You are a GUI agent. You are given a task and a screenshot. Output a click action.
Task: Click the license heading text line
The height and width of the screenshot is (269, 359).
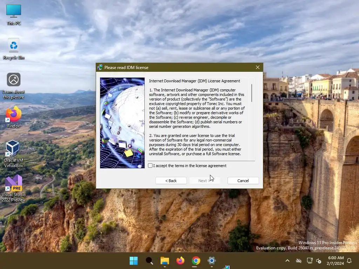(194, 81)
